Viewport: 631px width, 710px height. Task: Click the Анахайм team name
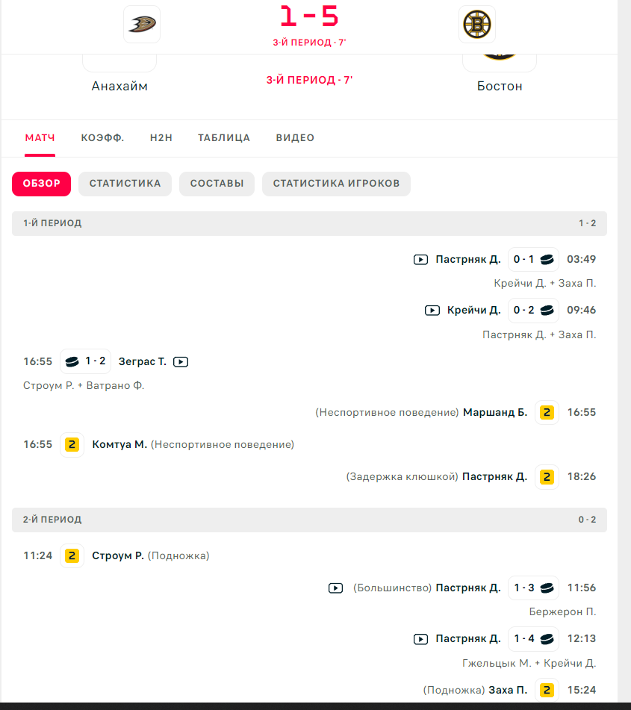[x=119, y=86]
